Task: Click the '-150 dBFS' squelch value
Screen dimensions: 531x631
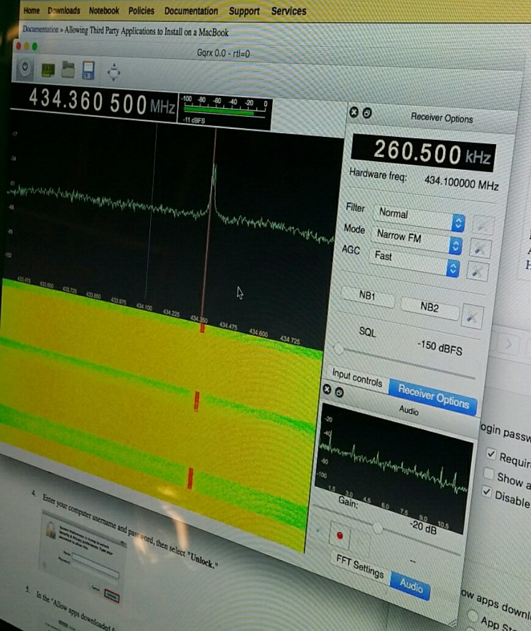Action: pos(439,348)
